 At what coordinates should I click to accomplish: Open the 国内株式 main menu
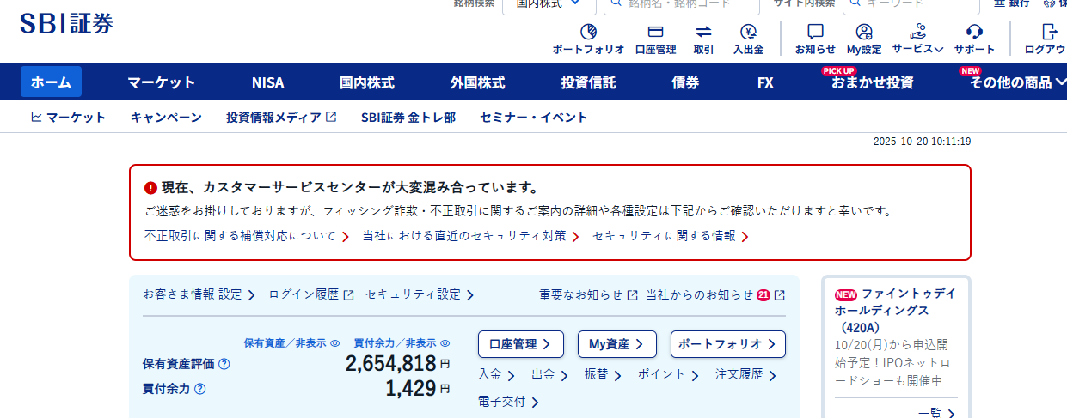(367, 82)
